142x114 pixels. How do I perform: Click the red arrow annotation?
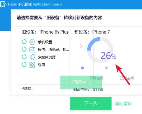click(x=123, y=74)
